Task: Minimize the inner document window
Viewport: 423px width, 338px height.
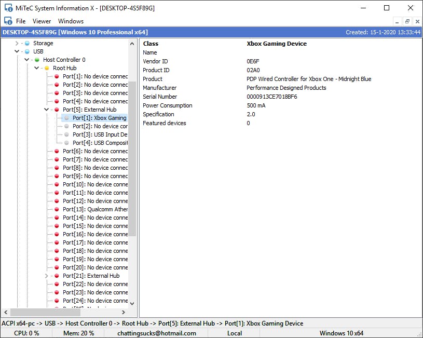Action: click(x=397, y=21)
